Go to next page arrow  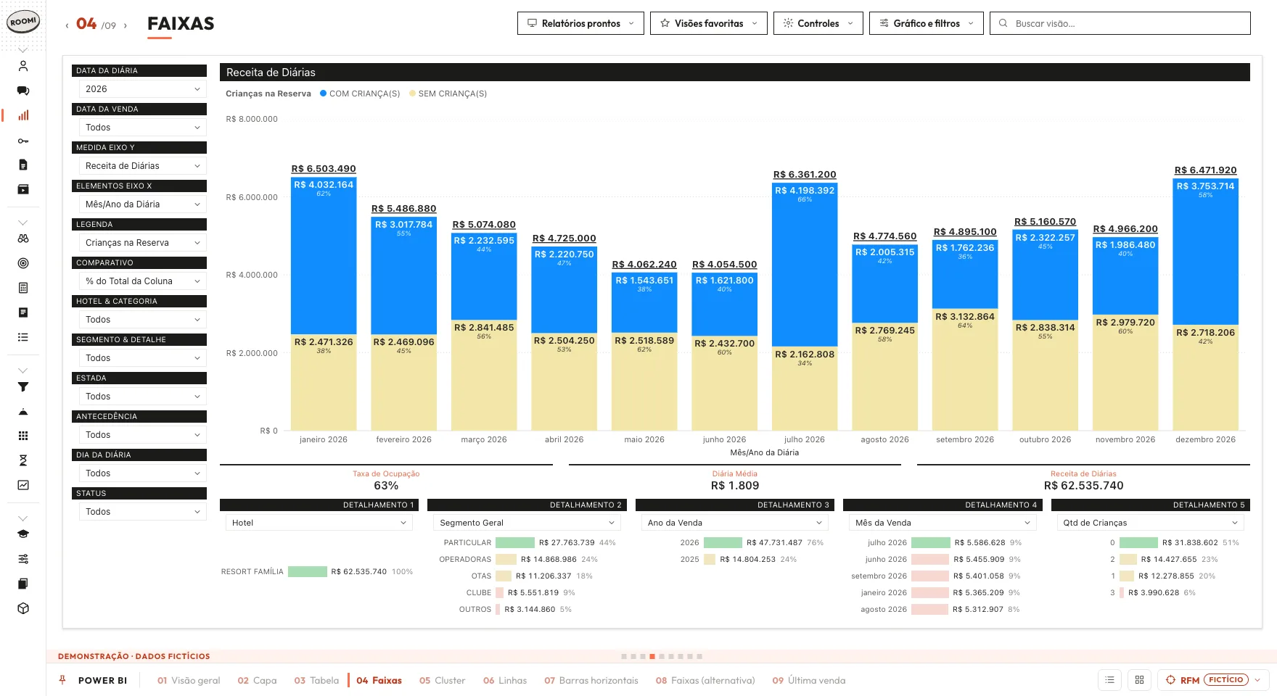[x=126, y=25]
